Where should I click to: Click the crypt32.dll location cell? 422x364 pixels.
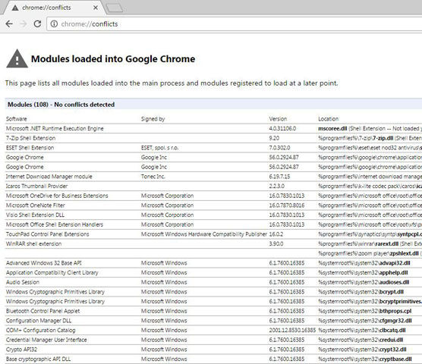click(x=362, y=350)
